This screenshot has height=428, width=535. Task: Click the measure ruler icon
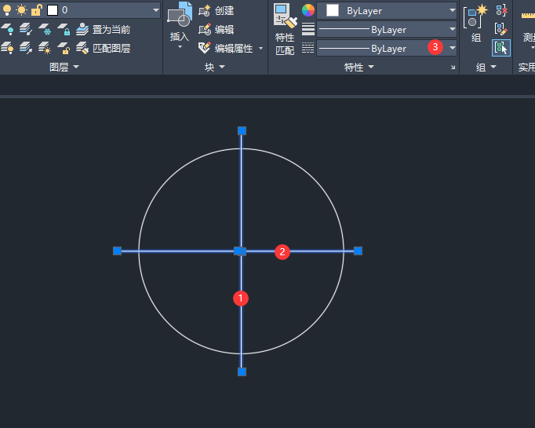528,16
